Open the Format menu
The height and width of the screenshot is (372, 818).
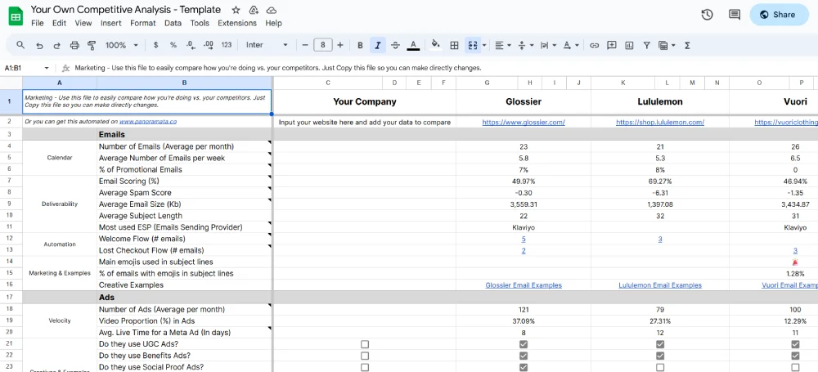pyautogui.click(x=143, y=23)
